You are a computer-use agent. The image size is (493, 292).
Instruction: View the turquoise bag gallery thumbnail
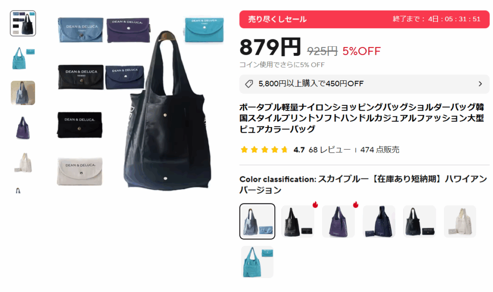click(23, 58)
